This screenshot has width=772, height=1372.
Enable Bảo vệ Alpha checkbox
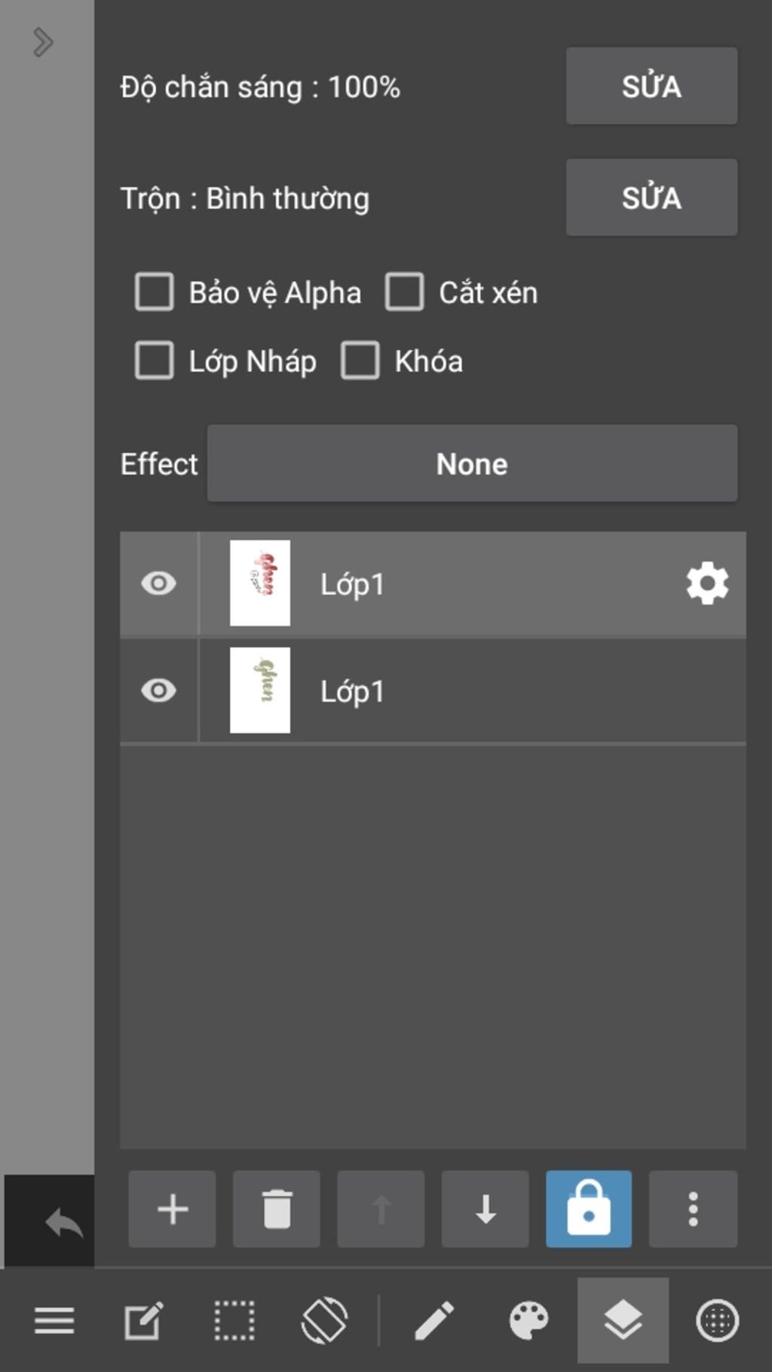coord(155,292)
